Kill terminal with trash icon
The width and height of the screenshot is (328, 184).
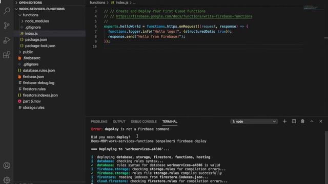303,122
